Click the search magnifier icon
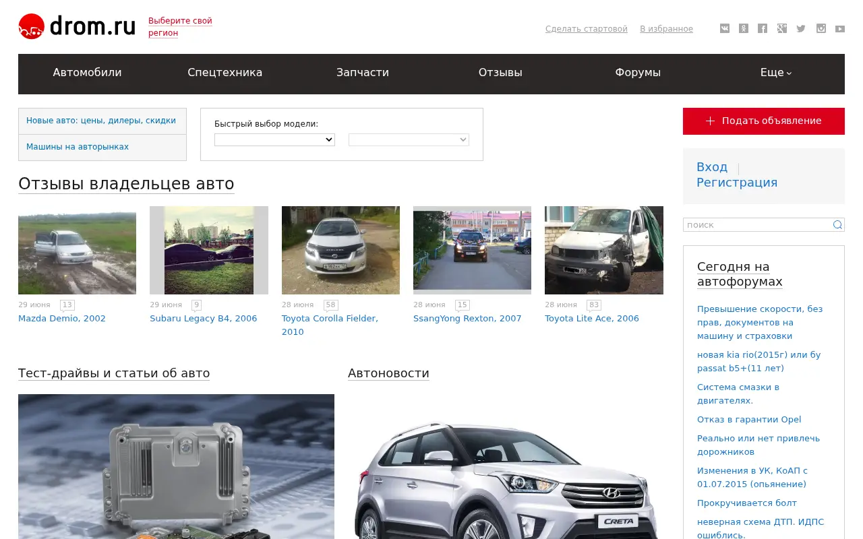 [x=837, y=225]
